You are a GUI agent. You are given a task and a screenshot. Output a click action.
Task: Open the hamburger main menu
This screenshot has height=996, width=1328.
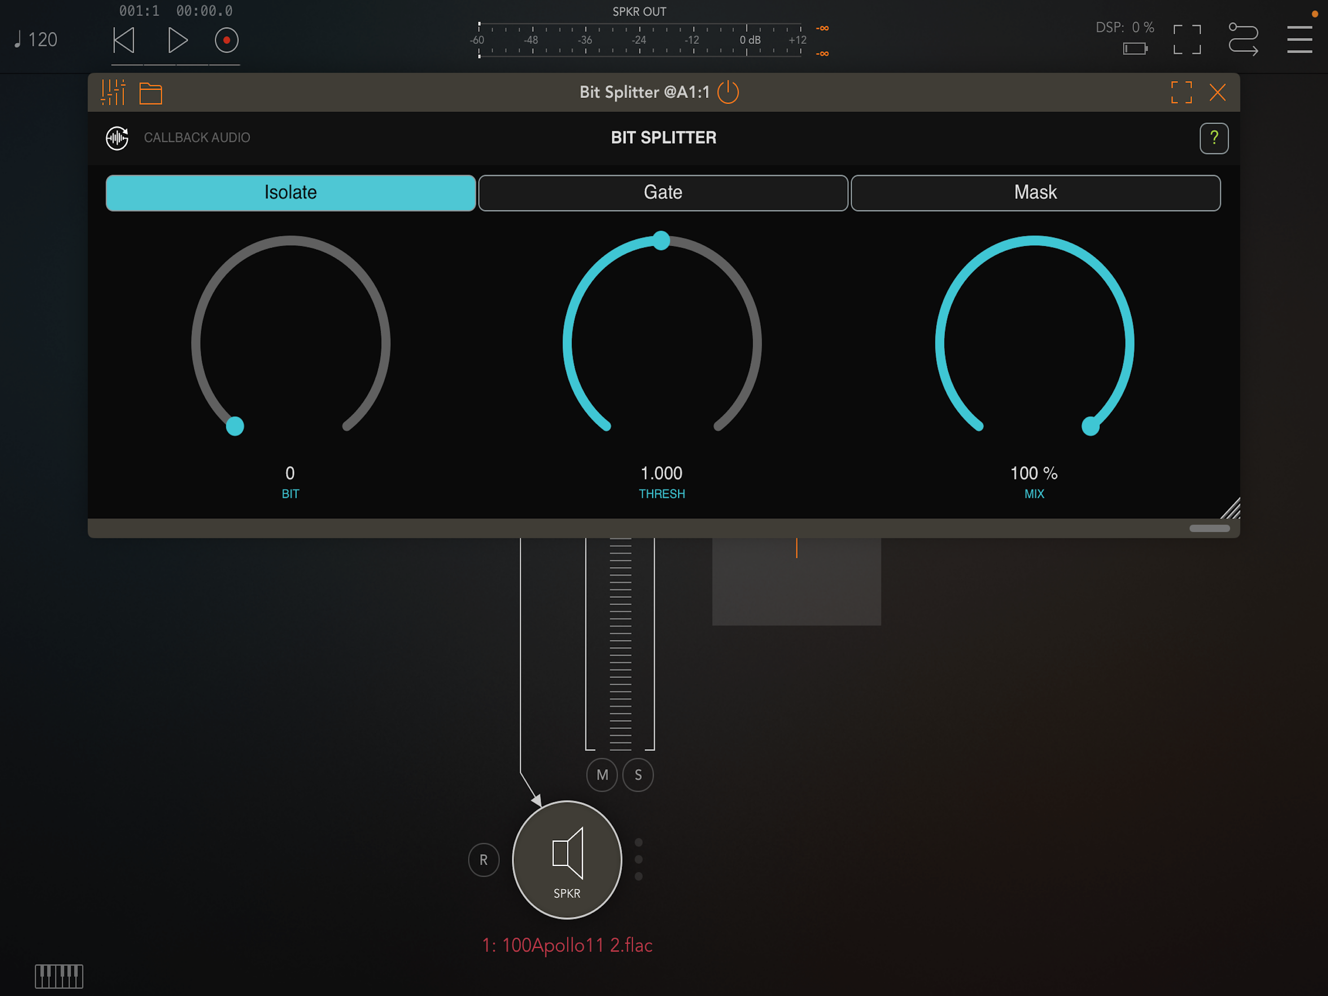(x=1299, y=40)
